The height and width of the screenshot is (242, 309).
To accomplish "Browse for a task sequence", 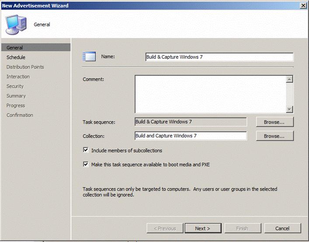I will (x=274, y=122).
